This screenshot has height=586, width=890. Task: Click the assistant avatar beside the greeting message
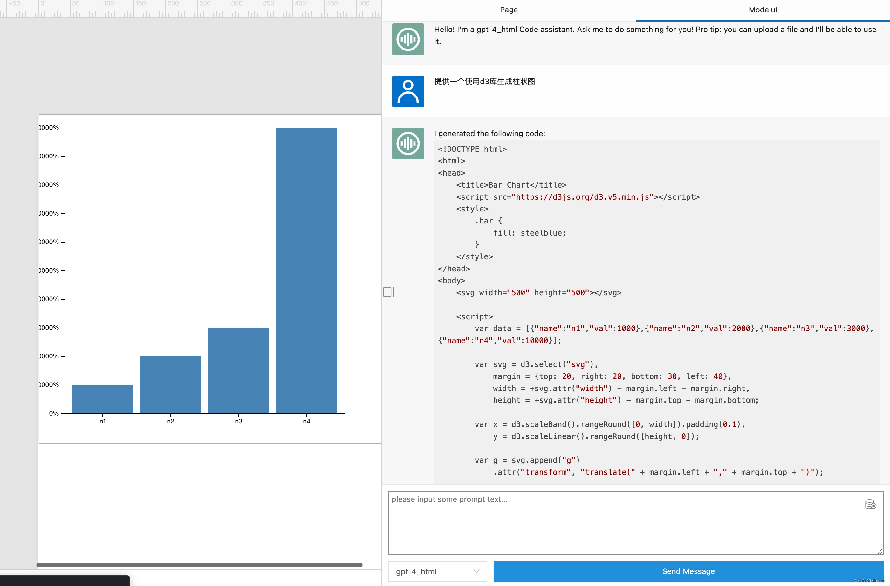tap(408, 39)
